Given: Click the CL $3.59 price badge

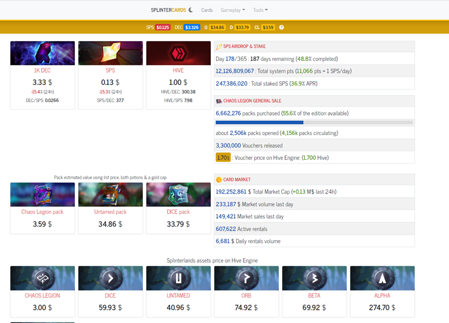Looking at the screenshot, I should [x=268, y=27].
